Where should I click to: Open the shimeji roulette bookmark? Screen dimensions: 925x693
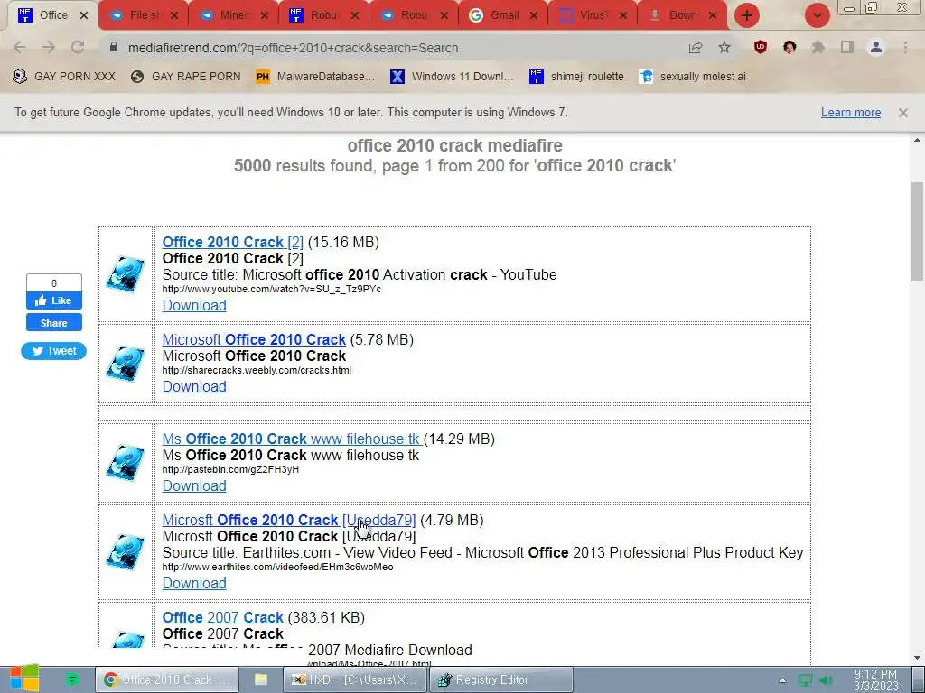pos(577,77)
